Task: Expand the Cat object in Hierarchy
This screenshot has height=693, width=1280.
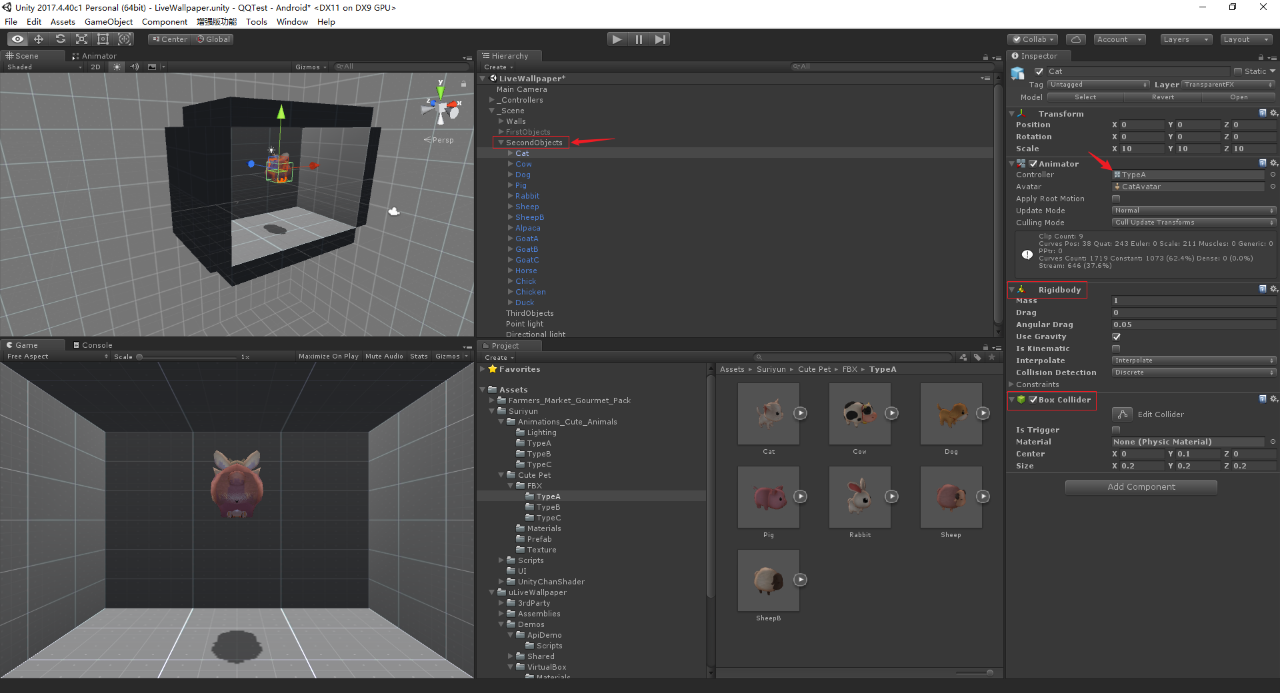Action: tap(511, 153)
